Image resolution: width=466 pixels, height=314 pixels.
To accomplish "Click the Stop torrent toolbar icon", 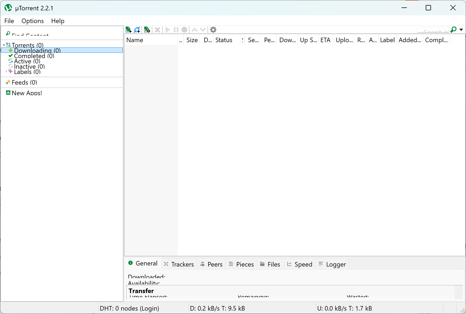I will tap(184, 30).
